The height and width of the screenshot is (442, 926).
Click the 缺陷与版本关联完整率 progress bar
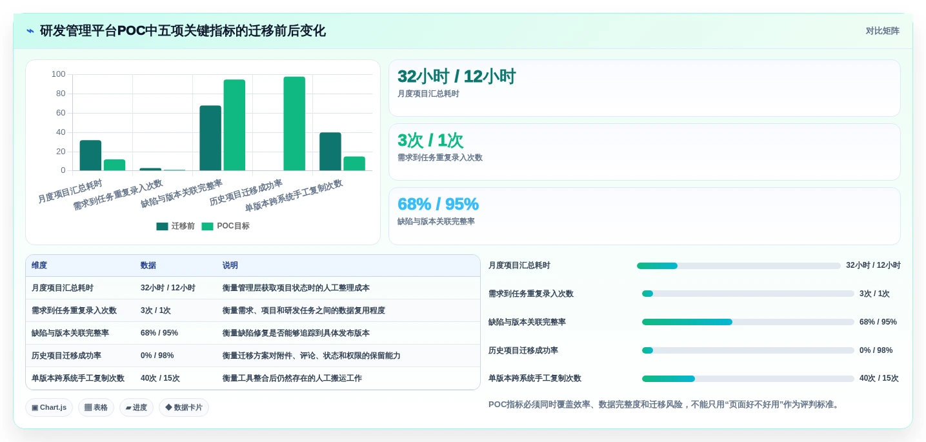[748, 322]
